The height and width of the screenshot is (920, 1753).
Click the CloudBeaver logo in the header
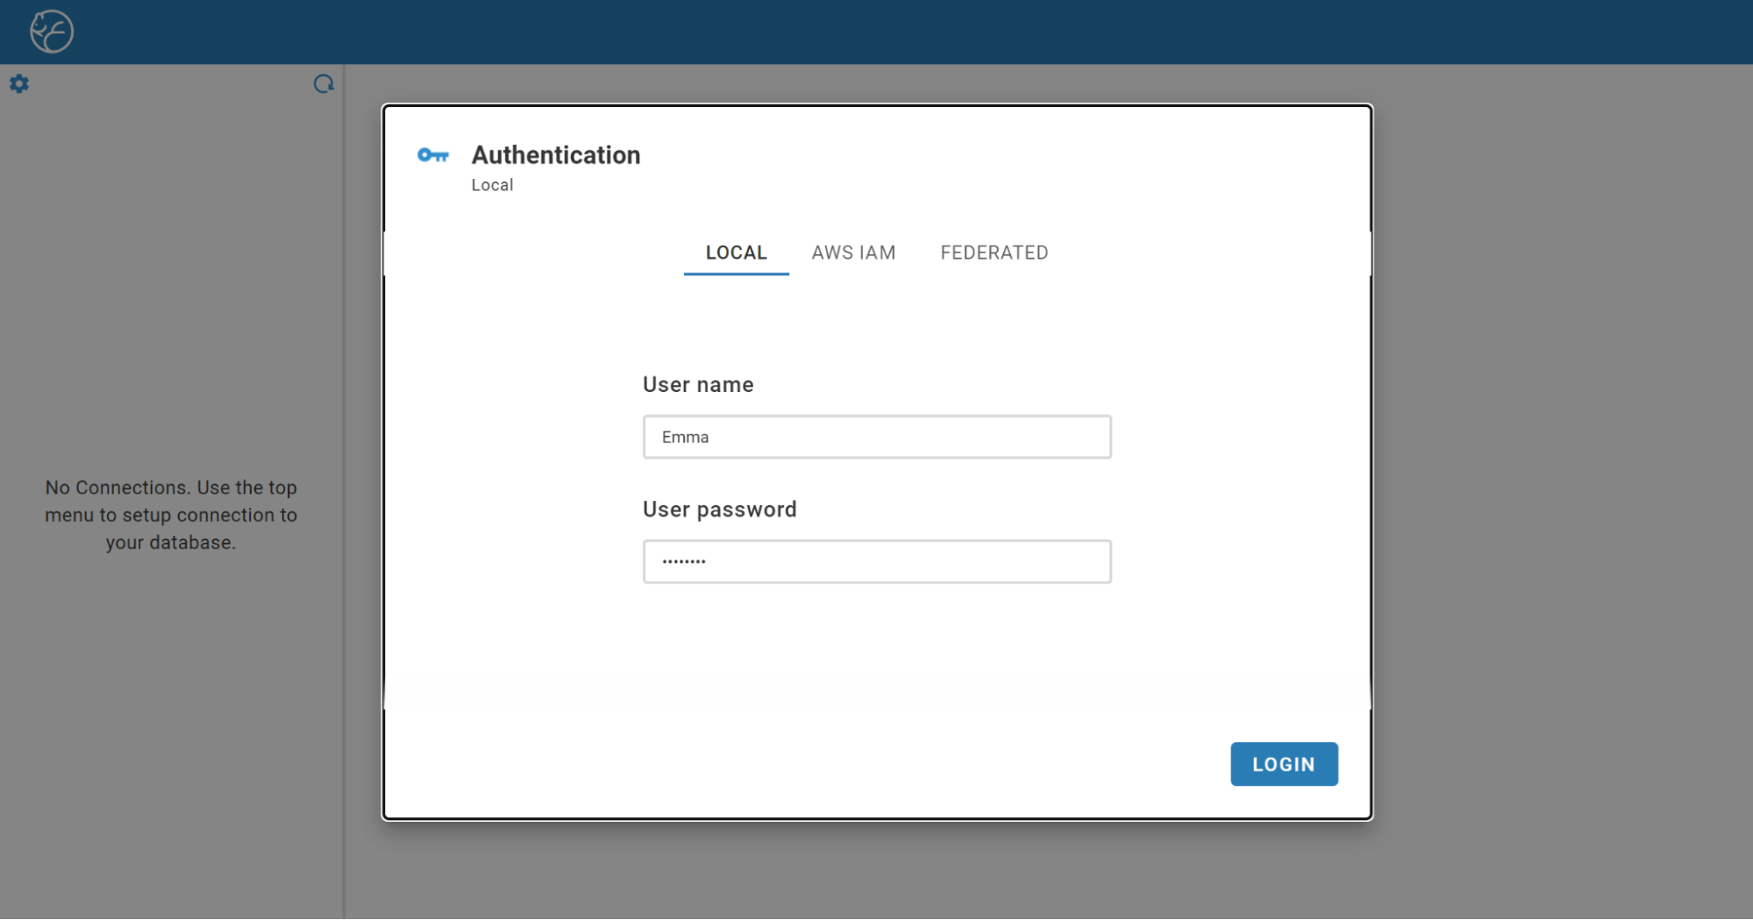(52, 32)
